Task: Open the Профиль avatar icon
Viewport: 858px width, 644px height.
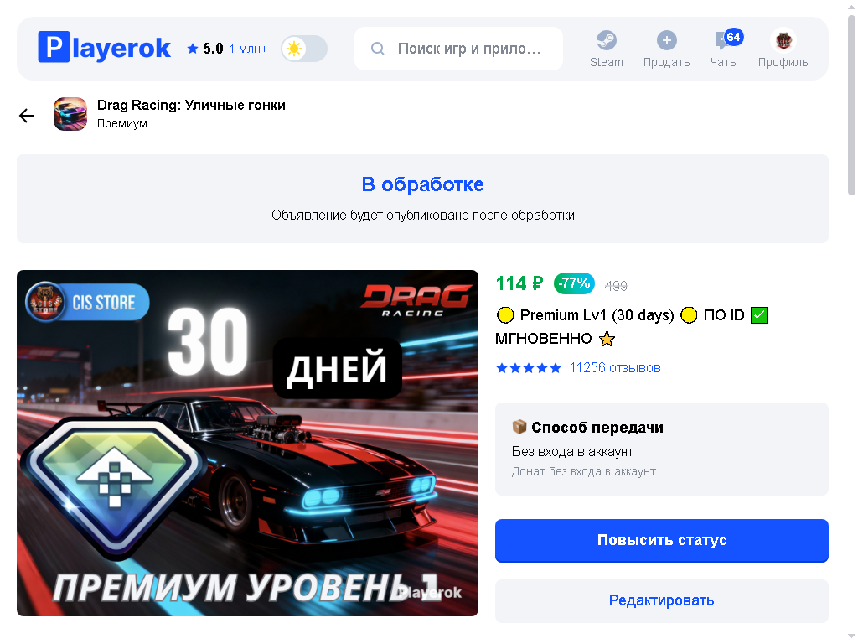Action: pos(783,40)
